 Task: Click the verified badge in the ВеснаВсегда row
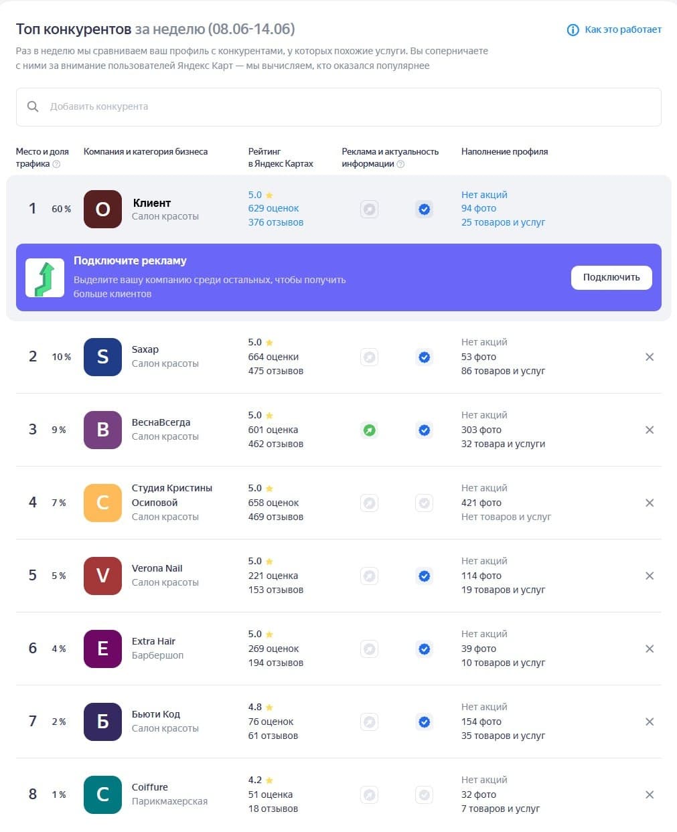click(424, 430)
